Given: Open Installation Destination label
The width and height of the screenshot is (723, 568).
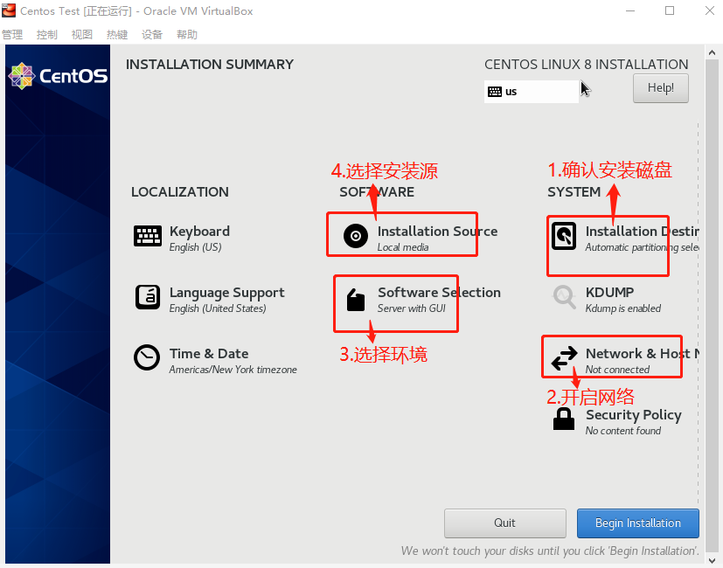Looking at the screenshot, I should (x=643, y=231).
